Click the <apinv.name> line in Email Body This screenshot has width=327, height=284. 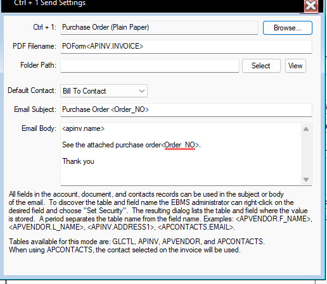(x=83, y=129)
